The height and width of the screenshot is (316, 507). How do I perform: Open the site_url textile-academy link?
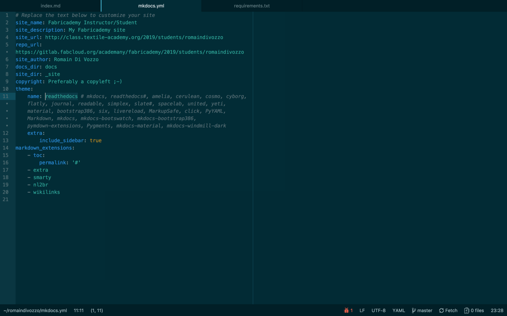click(x=134, y=37)
